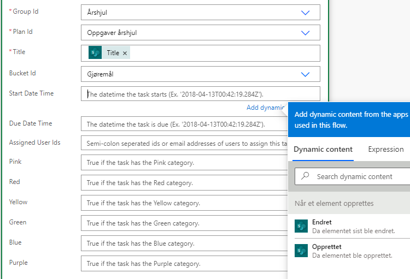Select the Opprettet SharePoint icon

pyautogui.click(x=301, y=251)
